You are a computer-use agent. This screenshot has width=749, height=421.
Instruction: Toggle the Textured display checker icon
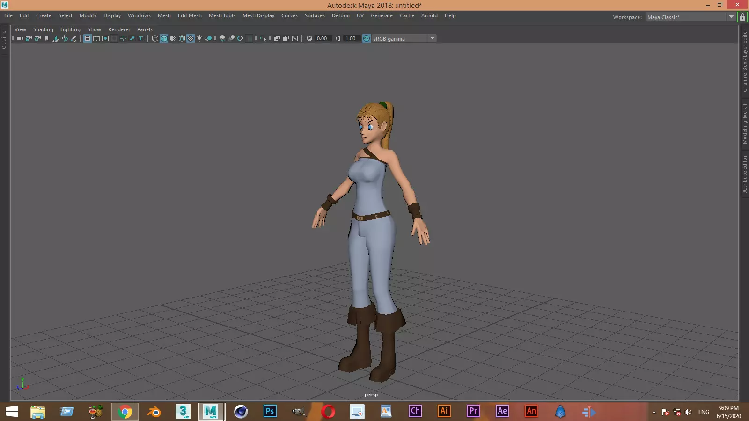point(190,38)
